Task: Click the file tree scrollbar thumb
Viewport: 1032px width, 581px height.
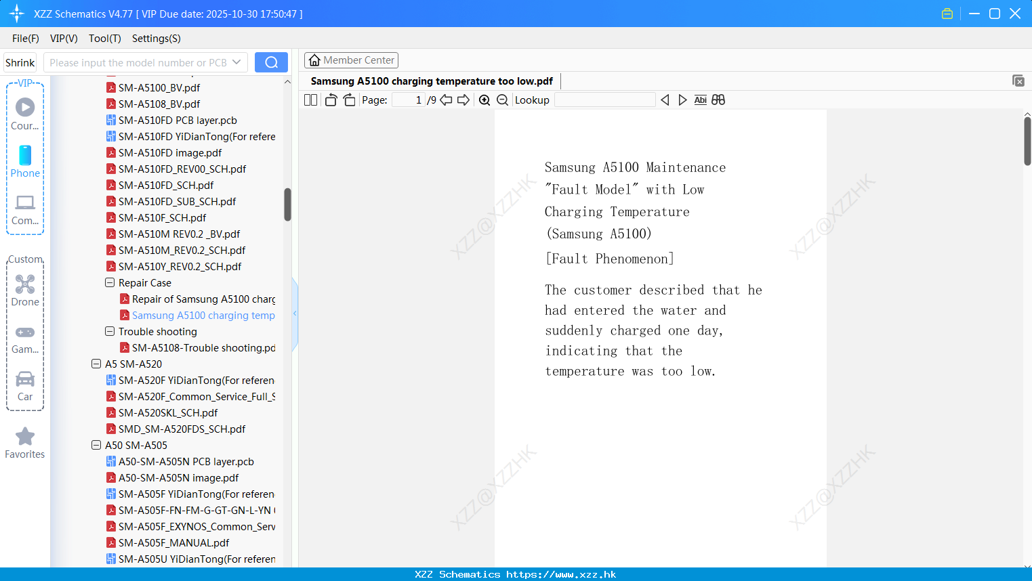Action: [x=287, y=205]
